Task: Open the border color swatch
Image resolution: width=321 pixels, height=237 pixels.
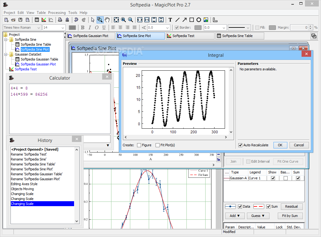Action: point(198,27)
